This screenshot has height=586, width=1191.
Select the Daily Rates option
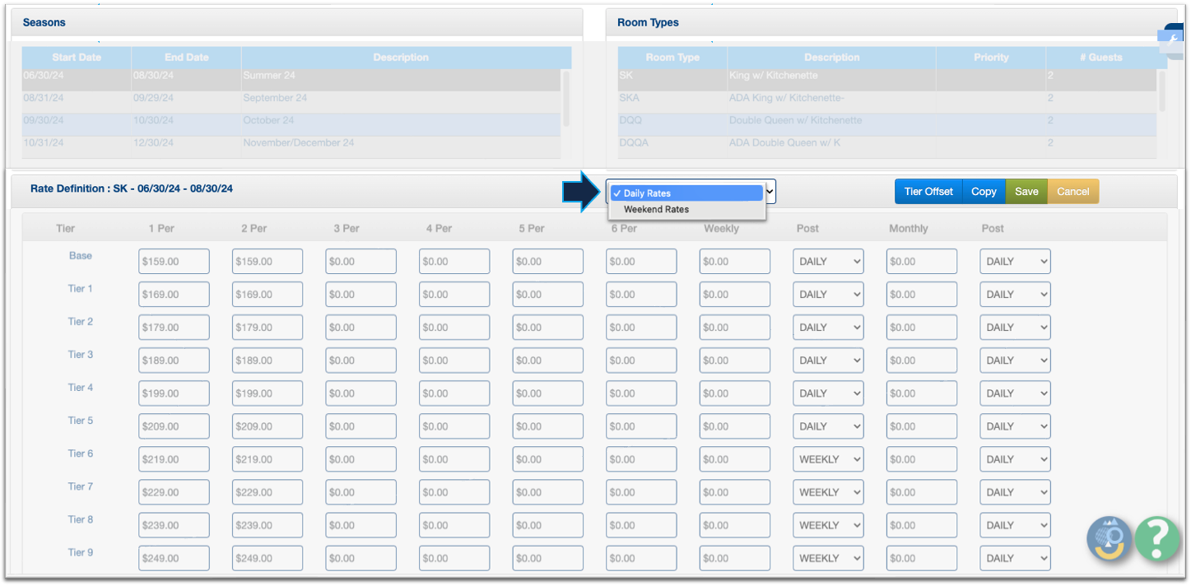(x=647, y=193)
